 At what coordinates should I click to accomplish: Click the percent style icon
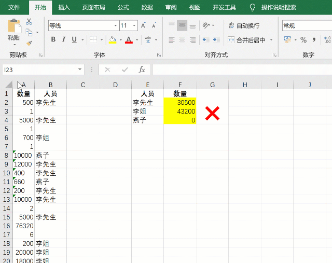[303, 40]
